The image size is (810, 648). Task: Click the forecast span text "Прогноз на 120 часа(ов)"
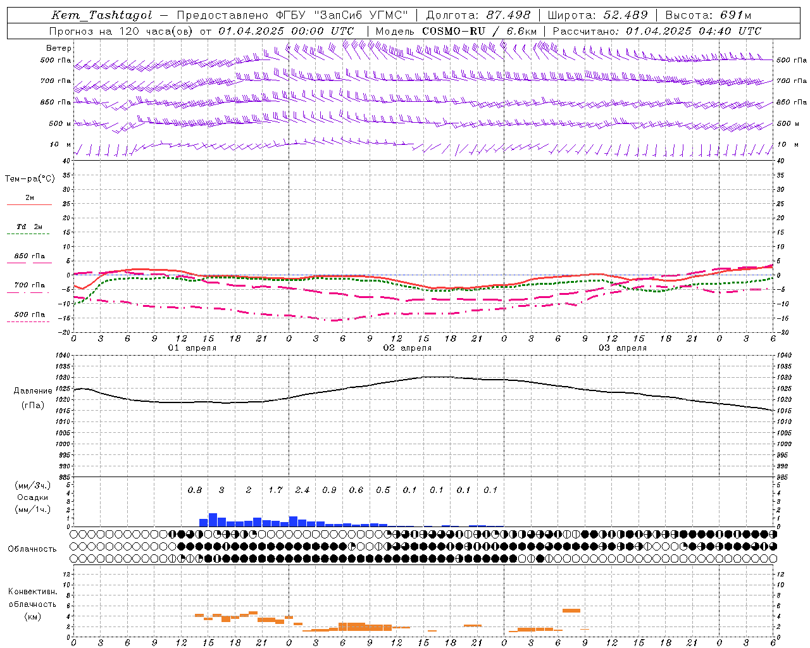pyautogui.click(x=122, y=31)
